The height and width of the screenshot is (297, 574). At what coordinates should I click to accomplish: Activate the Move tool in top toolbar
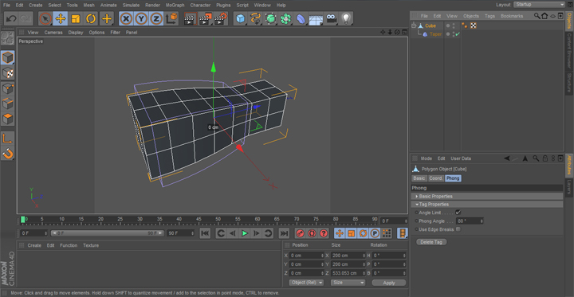point(61,18)
